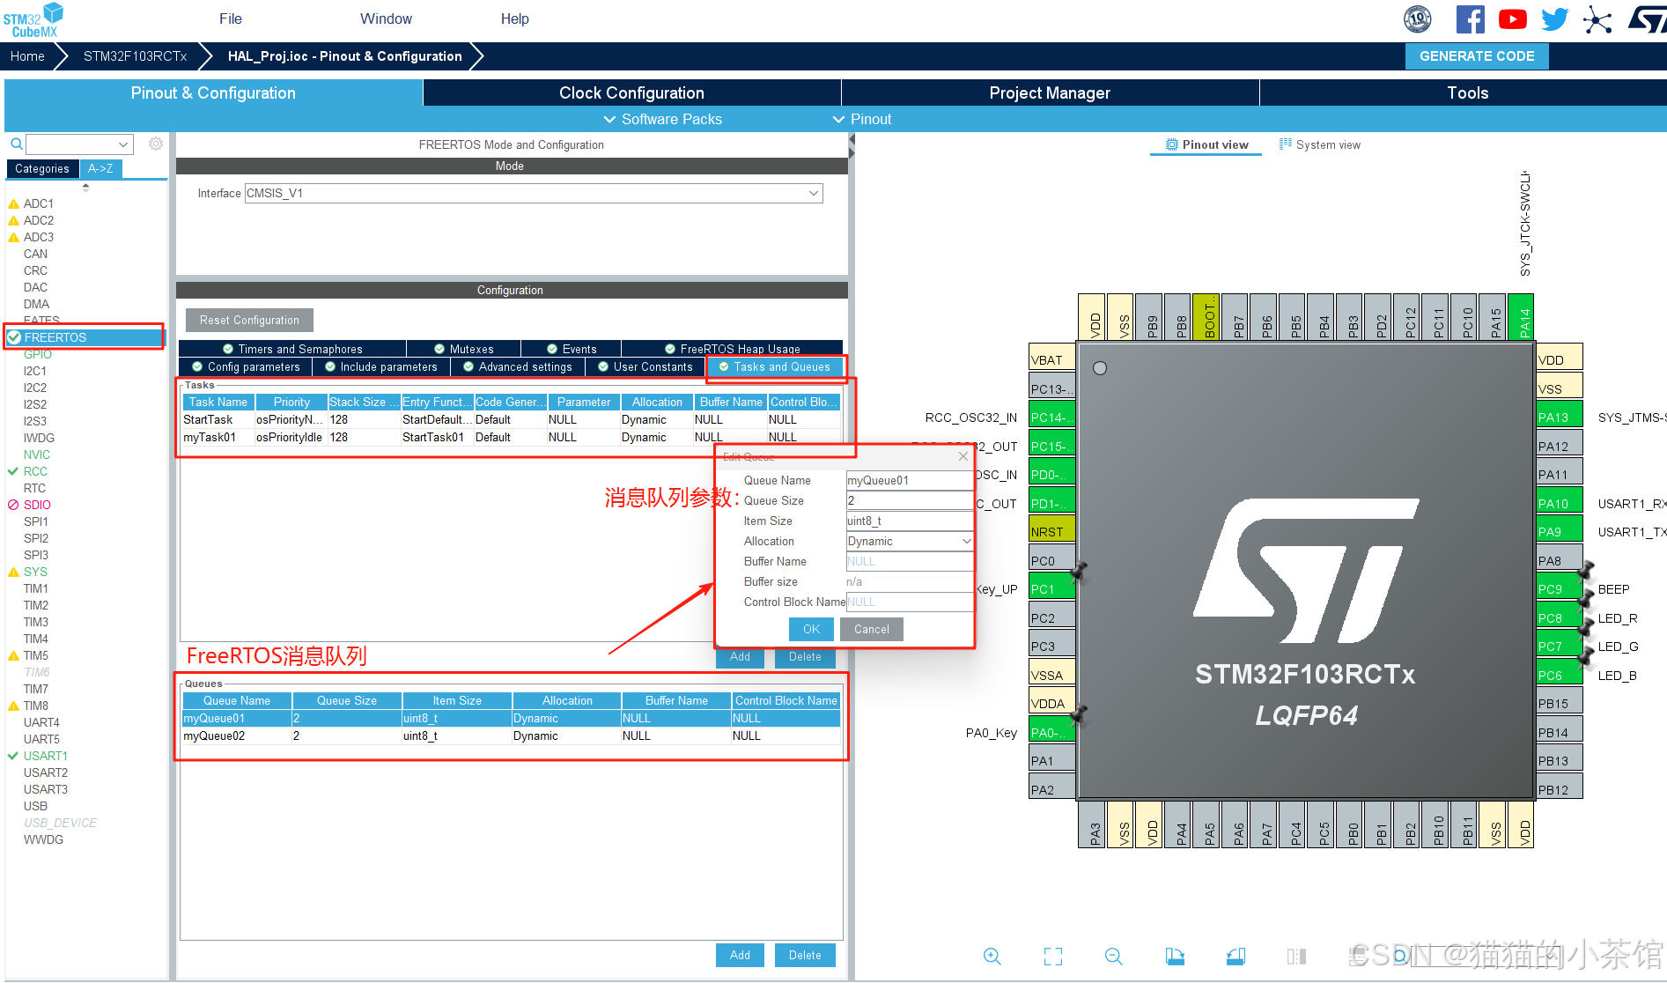This screenshot has height=983, width=1667.
Task: Open the Window menu
Action: coord(386,18)
